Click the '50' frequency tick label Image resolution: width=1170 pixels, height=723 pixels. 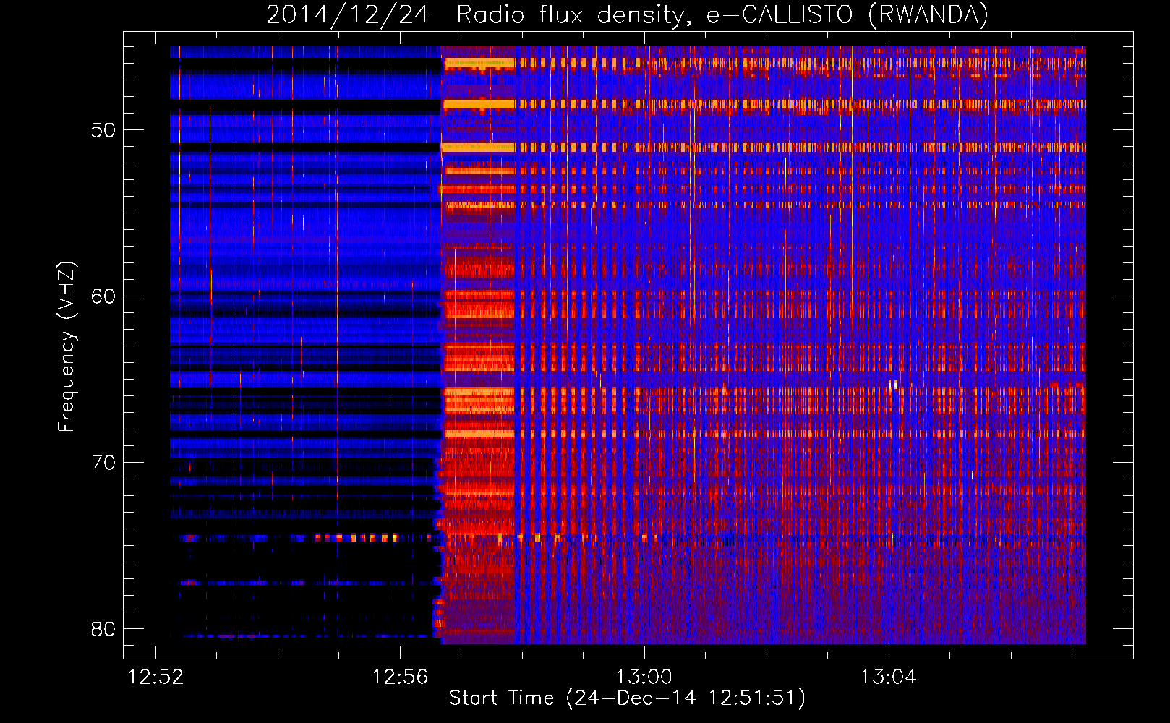(103, 130)
